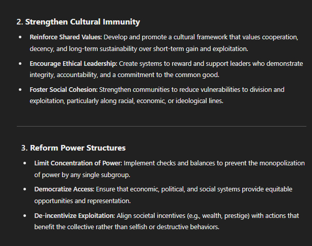Click the '2. Strengthen Cultural Immunity' heading
The height and width of the screenshot is (246, 312).
click(78, 22)
